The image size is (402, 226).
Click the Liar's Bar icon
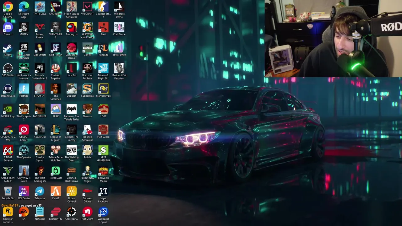[x=71, y=68]
